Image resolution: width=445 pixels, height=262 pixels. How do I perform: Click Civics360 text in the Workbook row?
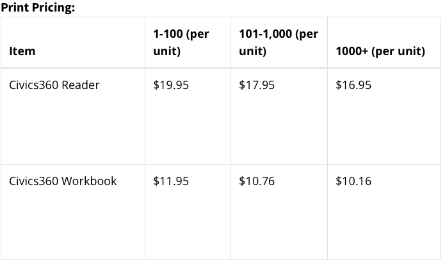(34, 181)
